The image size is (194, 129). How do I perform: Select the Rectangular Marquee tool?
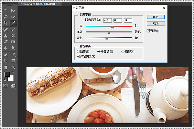point(5,11)
